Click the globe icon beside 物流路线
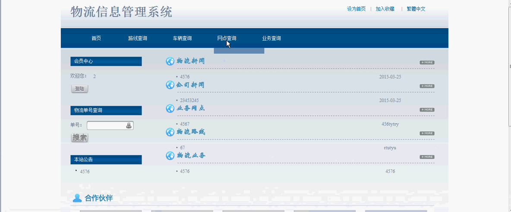The width and height of the screenshot is (511, 212). pyautogui.click(x=170, y=132)
